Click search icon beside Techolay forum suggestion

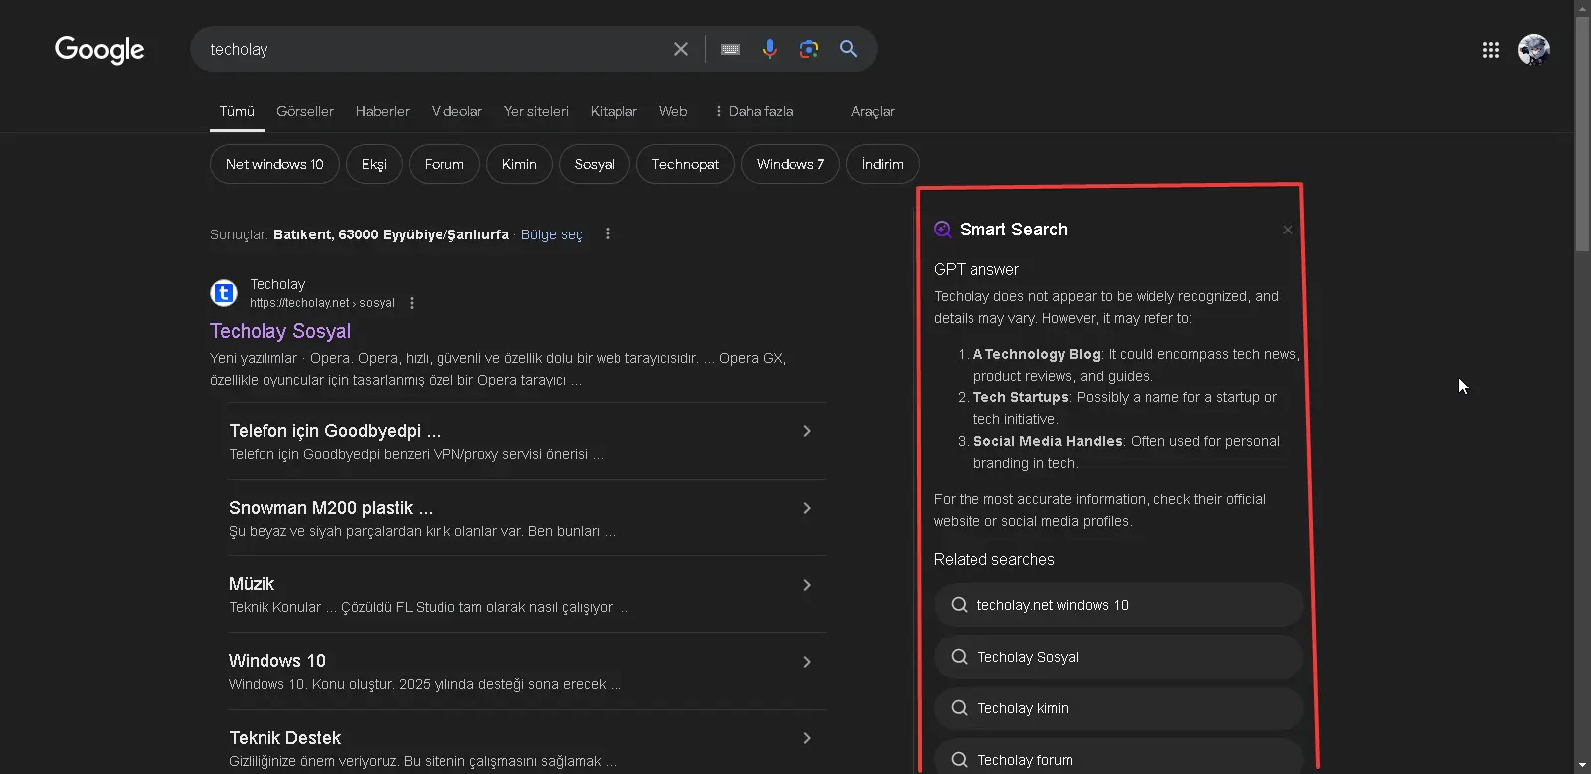click(x=959, y=760)
